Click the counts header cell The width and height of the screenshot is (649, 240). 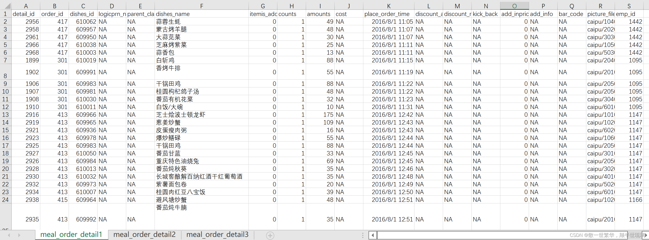292,14
